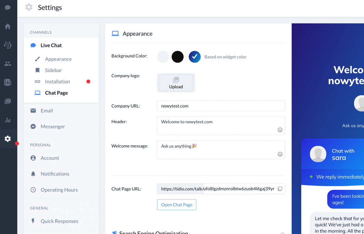
Task: Click the Search Engine Optimization heading
Action: pos(153,232)
